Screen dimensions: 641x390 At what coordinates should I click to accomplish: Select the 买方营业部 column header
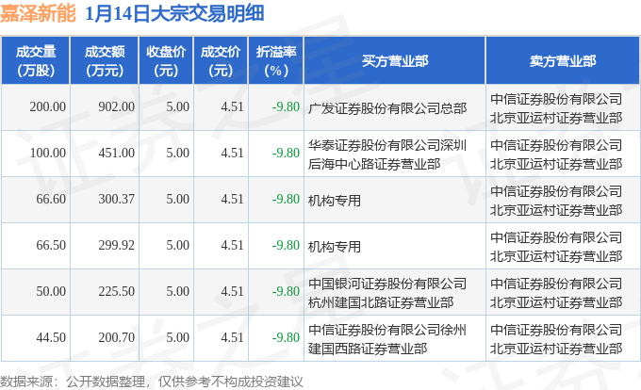[x=395, y=61]
